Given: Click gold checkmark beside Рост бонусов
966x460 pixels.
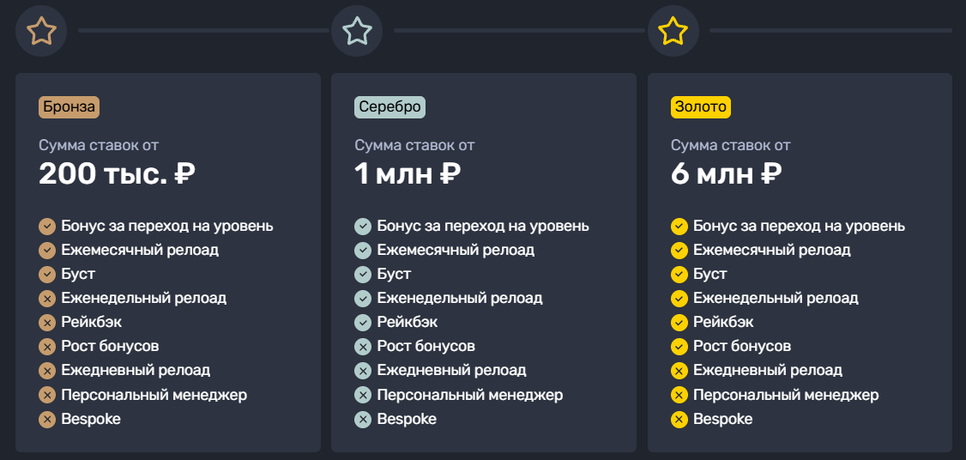Looking at the screenshot, I should (x=679, y=347).
